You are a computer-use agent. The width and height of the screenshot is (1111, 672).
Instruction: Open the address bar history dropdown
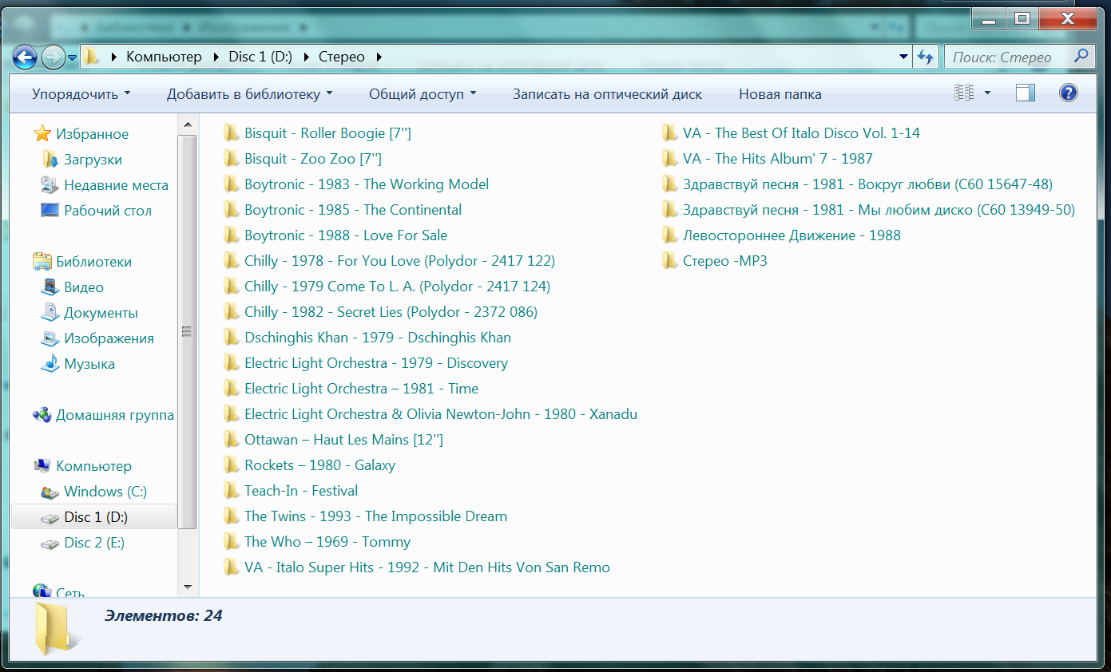point(904,57)
